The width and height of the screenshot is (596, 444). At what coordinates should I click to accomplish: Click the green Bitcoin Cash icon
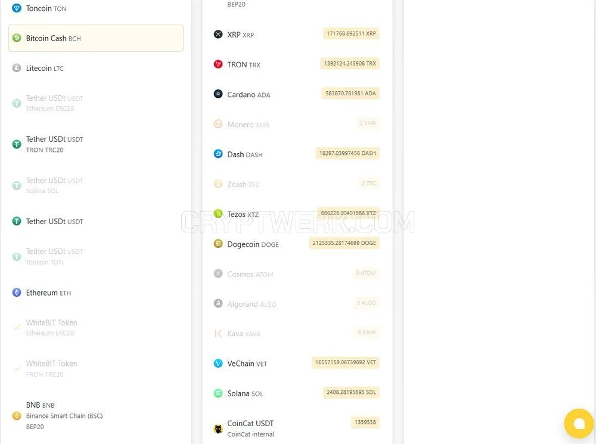click(x=17, y=38)
